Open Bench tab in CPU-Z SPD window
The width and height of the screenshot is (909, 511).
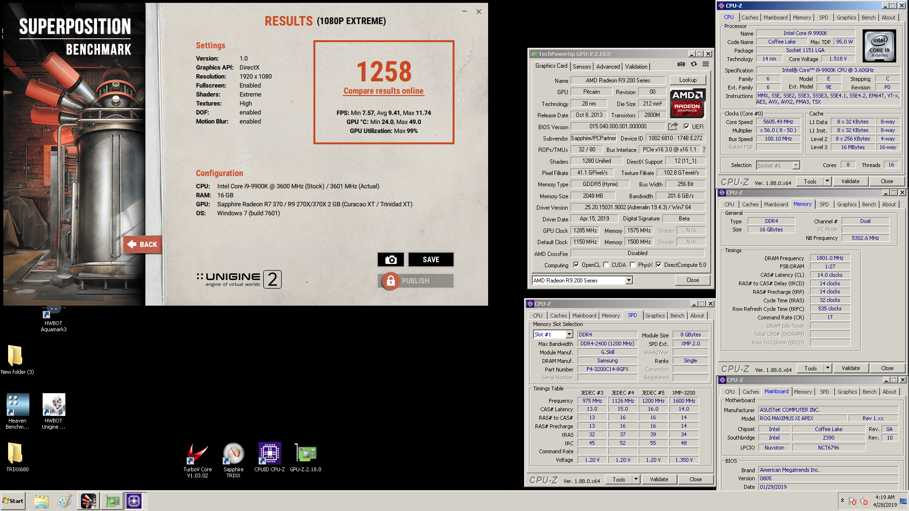coord(677,316)
